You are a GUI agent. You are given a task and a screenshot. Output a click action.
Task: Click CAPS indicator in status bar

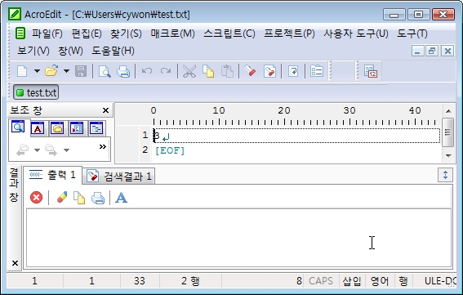(x=321, y=281)
